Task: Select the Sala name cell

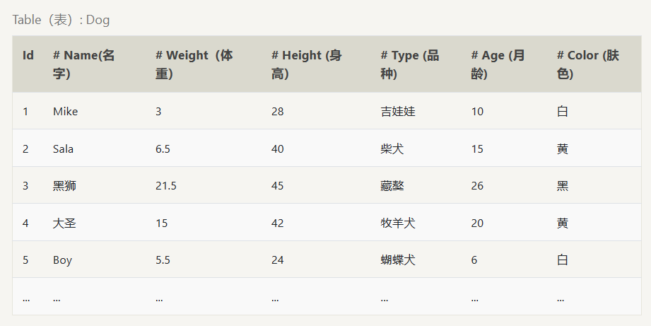Action: (63, 149)
